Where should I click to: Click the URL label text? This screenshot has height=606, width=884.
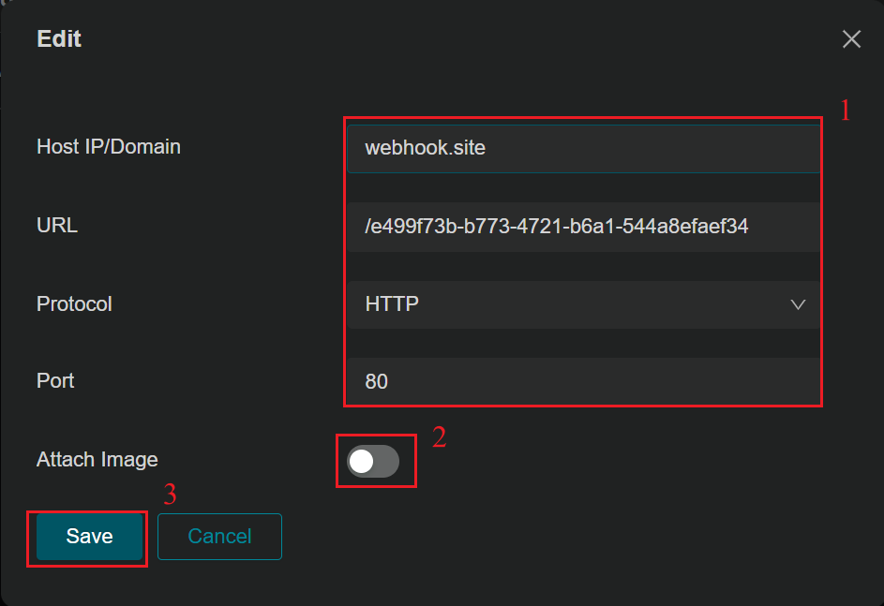pos(56,225)
